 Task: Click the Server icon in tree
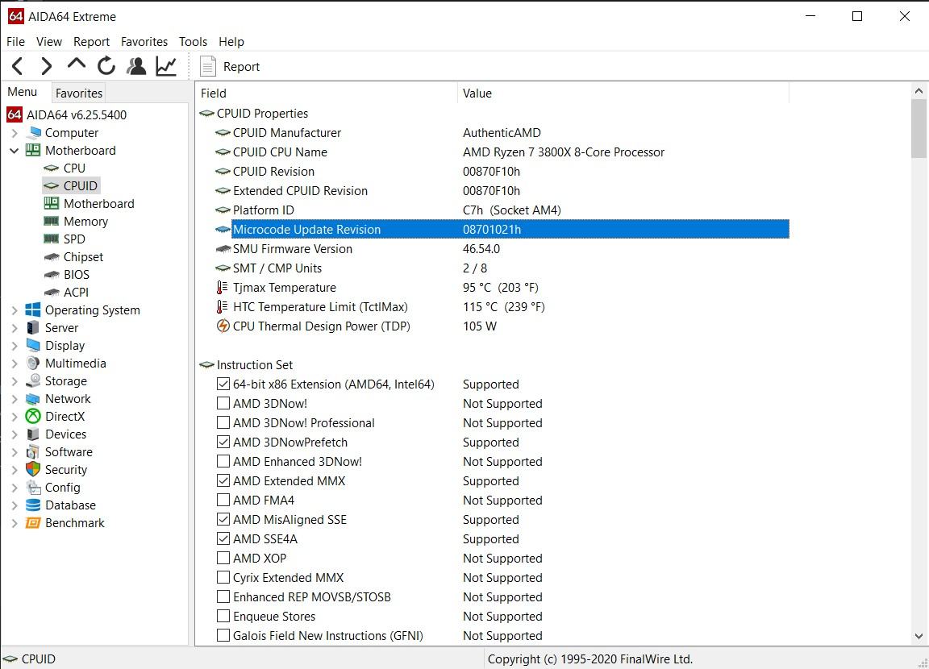coord(33,327)
